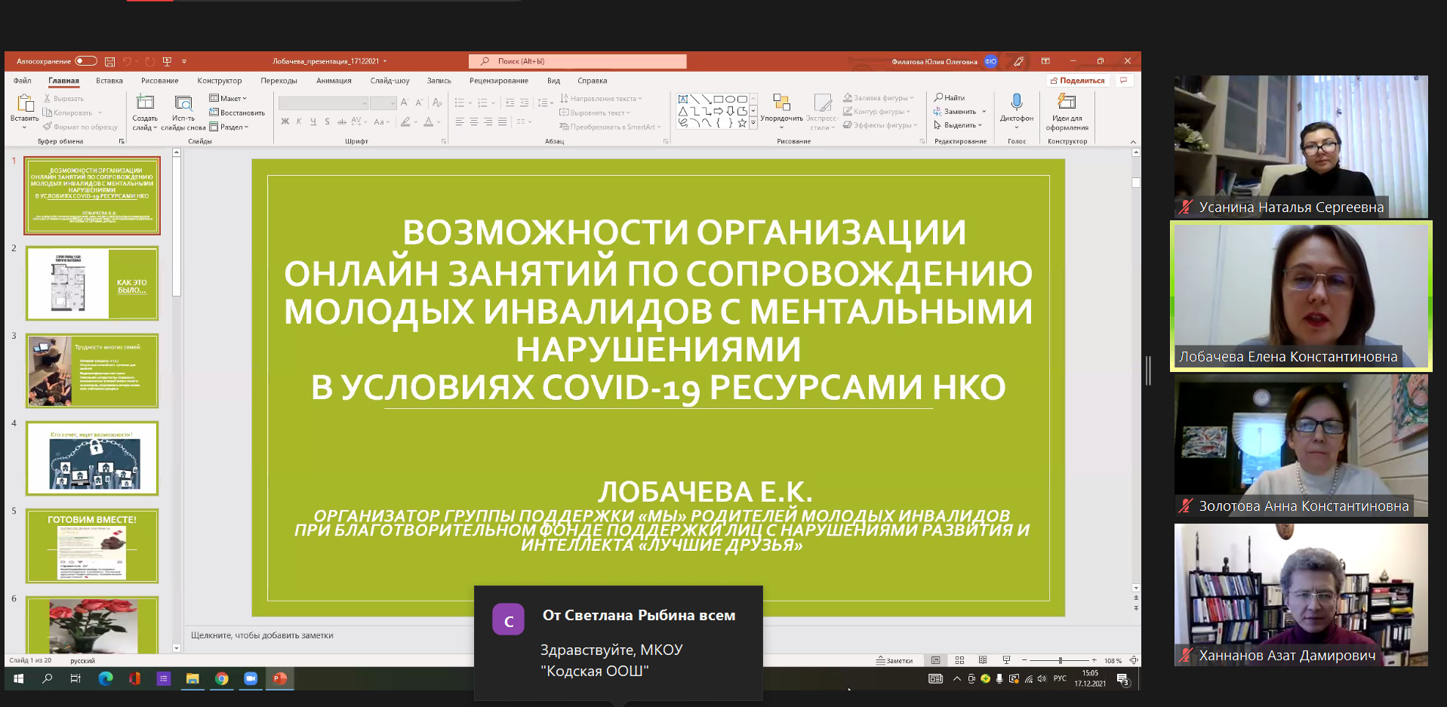Fit slide to current window icon

click(1133, 660)
